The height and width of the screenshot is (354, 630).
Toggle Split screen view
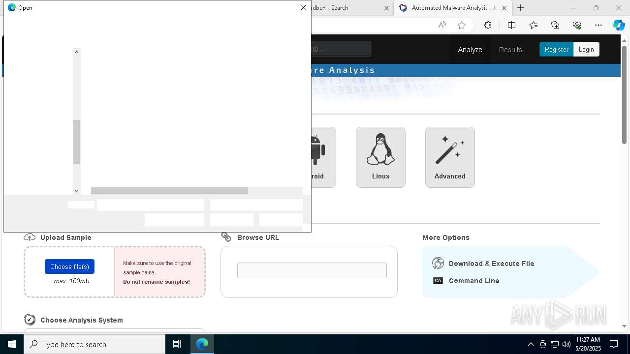pyautogui.click(x=511, y=25)
